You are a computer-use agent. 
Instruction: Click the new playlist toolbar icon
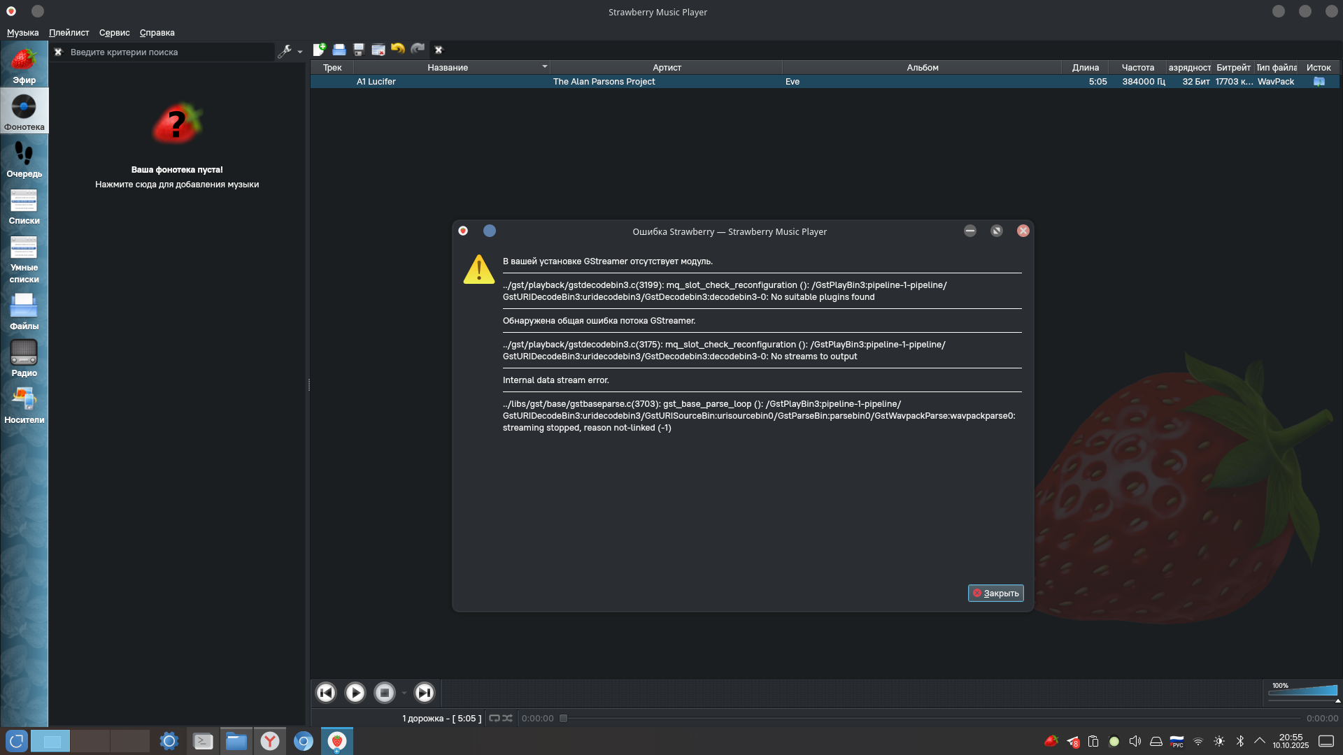click(x=319, y=50)
